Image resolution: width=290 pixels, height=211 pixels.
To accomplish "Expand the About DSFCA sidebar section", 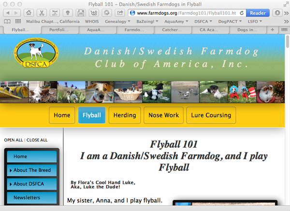I will click(x=32, y=184).
